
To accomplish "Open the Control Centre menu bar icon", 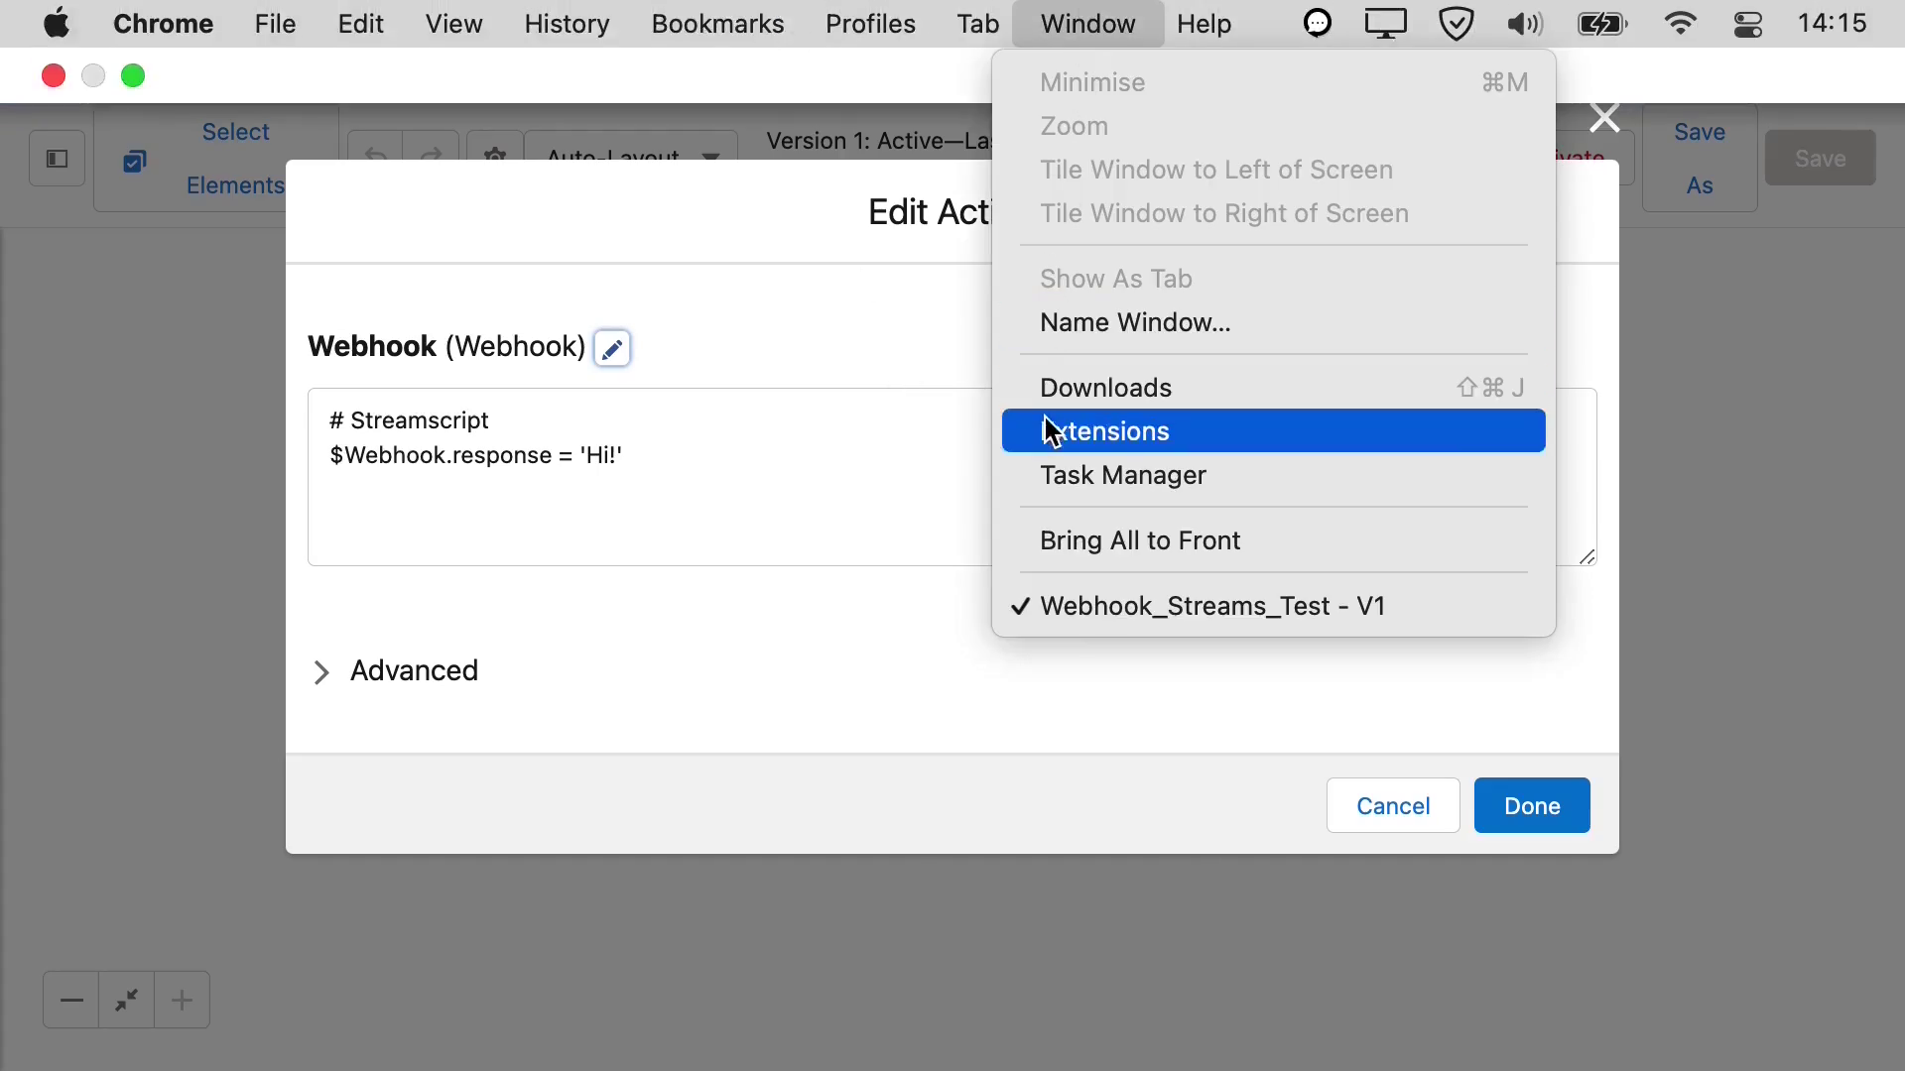I will (1748, 24).
